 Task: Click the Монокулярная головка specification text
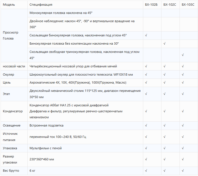click(x=61, y=13)
